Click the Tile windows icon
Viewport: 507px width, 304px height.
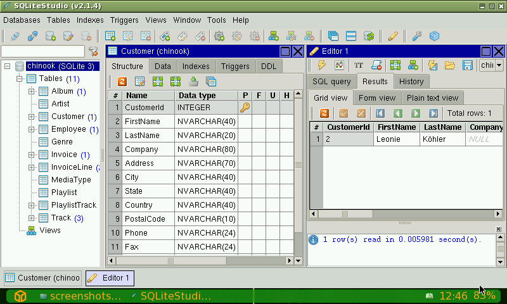[x=351, y=36]
